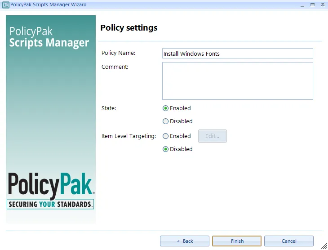The width and height of the screenshot is (328, 250).
Task: Enable Item Level Targeting
Action: [x=166, y=136]
